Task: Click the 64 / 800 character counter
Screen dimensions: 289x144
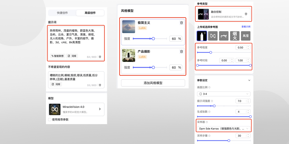Action: (x=92, y=57)
